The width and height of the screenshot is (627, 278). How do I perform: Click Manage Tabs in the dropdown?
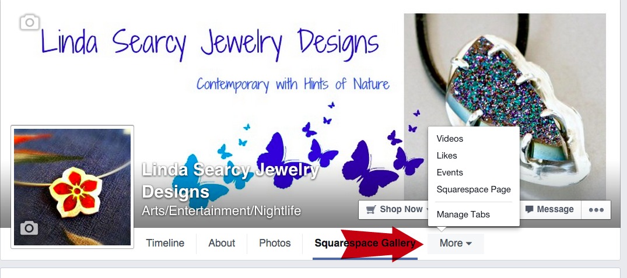(463, 214)
